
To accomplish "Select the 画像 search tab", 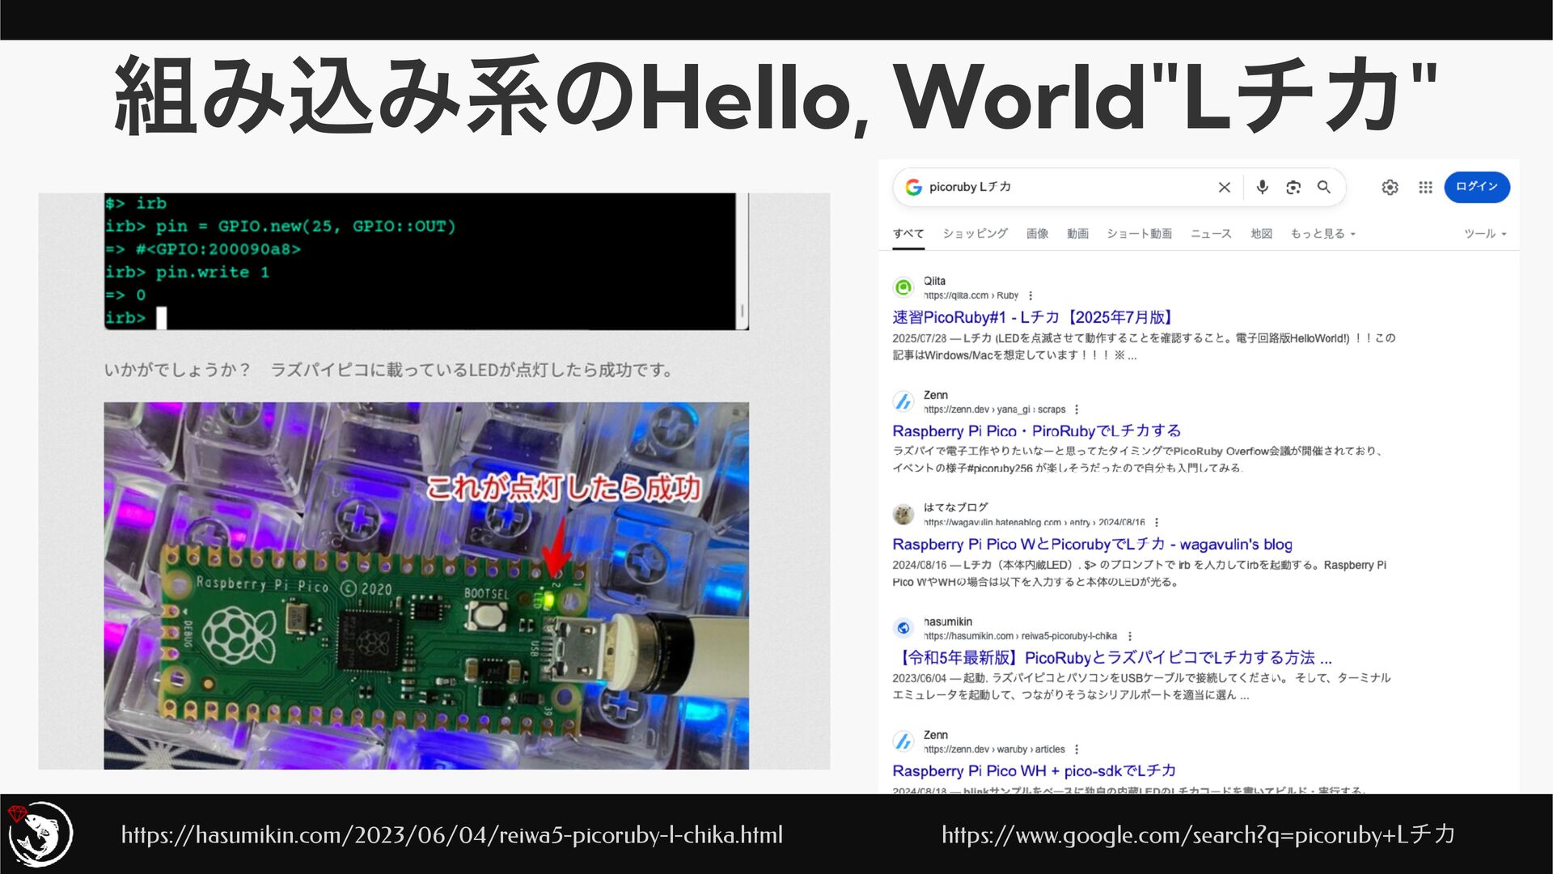I will click(x=1037, y=234).
